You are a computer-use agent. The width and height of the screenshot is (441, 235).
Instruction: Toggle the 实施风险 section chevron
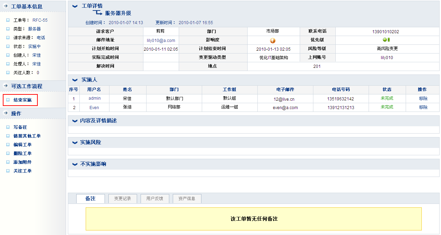point(74,143)
